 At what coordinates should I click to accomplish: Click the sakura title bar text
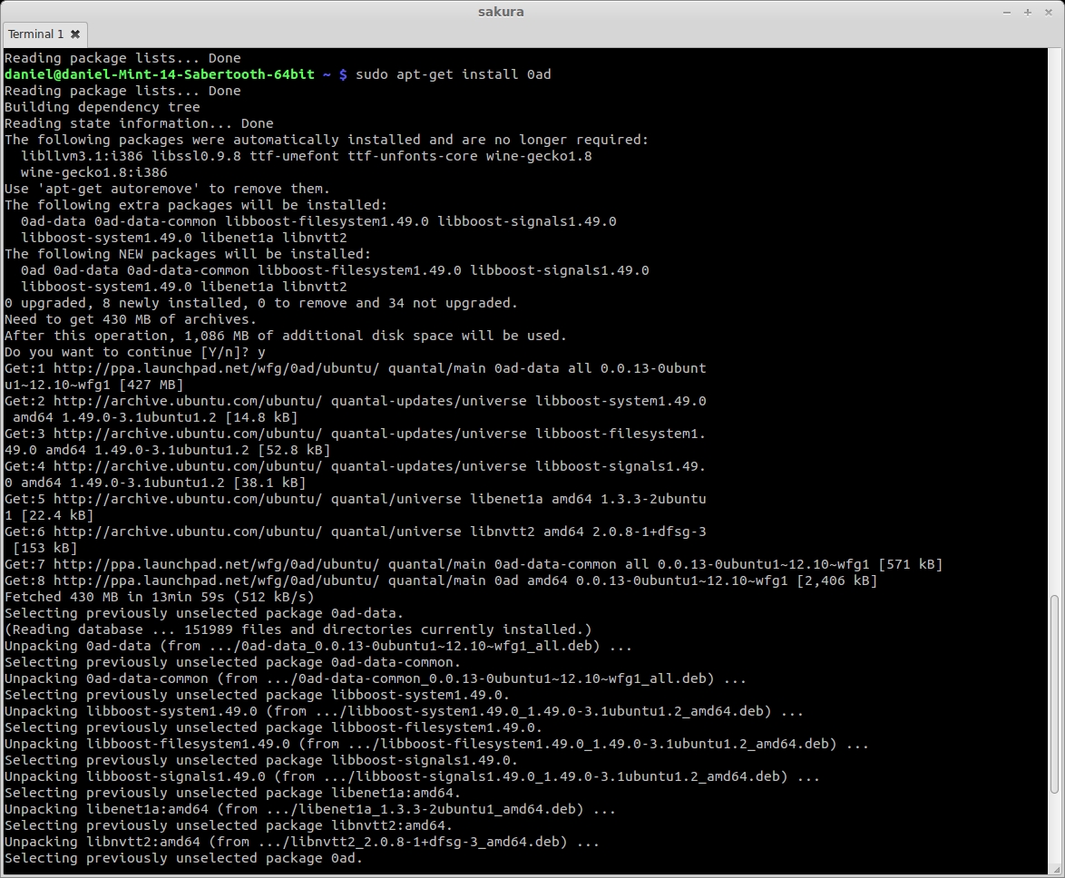pos(501,12)
